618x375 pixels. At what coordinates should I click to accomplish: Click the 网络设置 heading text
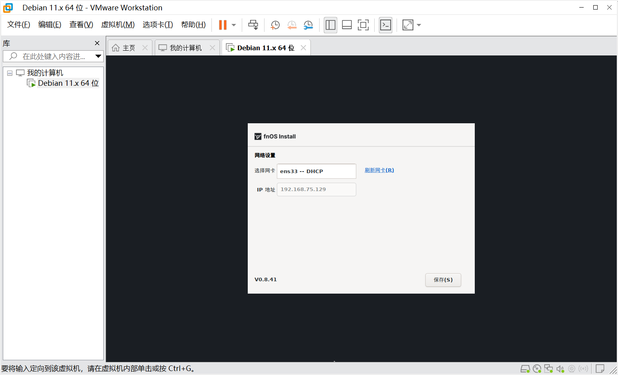pos(265,155)
